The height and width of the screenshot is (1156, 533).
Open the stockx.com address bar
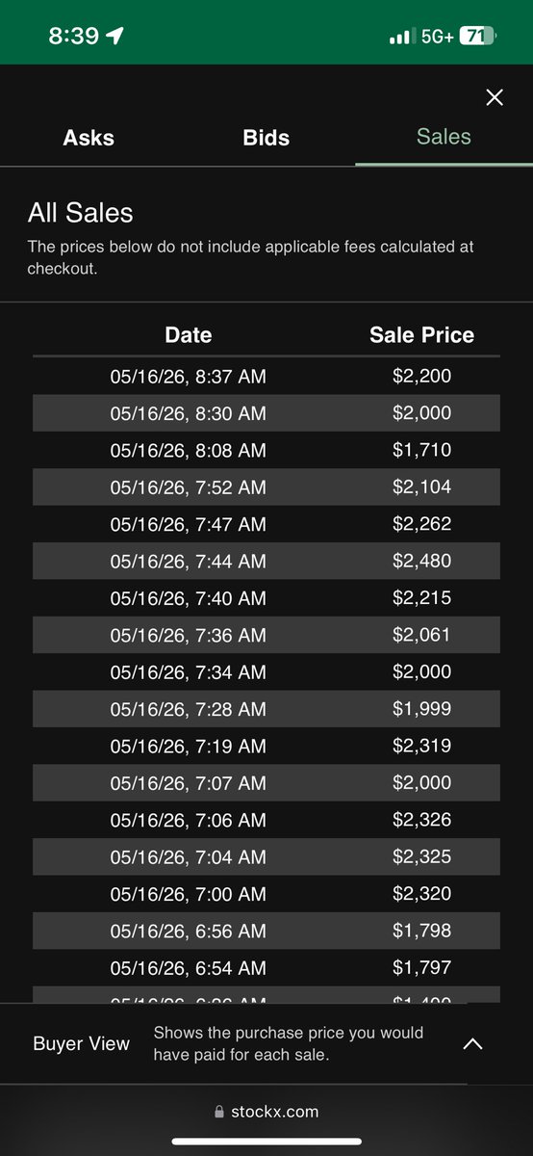point(266,1112)
